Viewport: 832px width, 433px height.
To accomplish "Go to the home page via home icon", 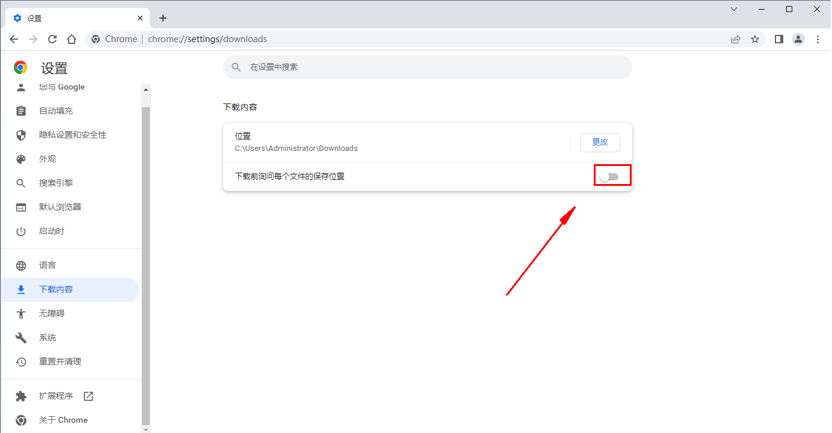I will click(72, 39).
